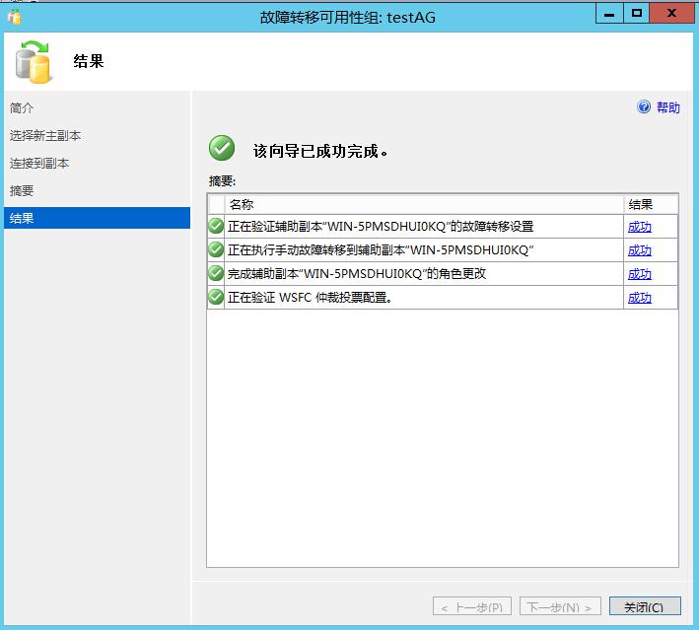This screenshot has width=699, height=630.
Task: Open the 成功 link for WSFC 仲裁投票配置
Action: 639,298
